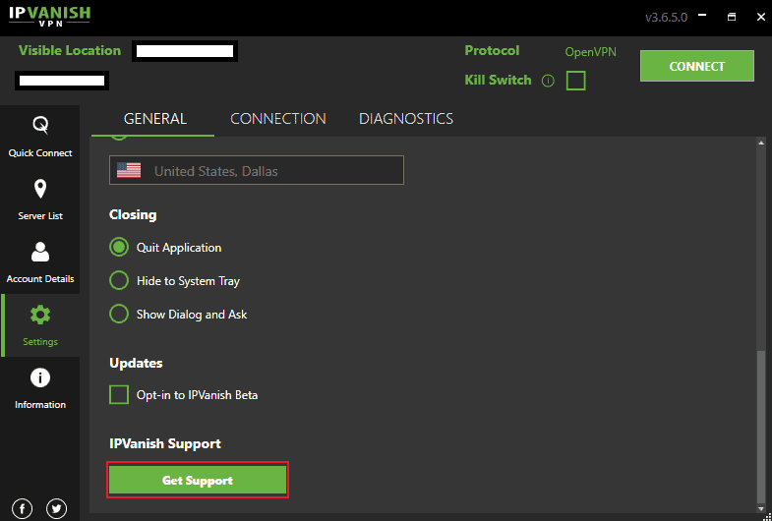
Task: Click the Get Support button
Action: (x=198, y=480)
